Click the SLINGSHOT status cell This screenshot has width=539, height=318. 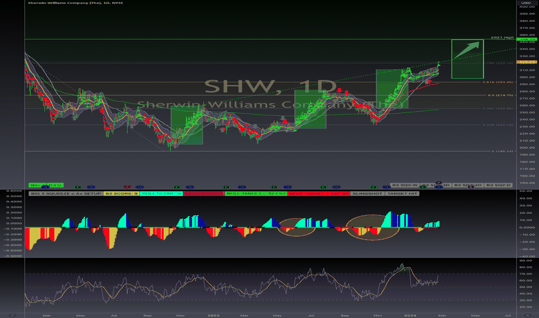pyautogui.click(x=367, y=194)
